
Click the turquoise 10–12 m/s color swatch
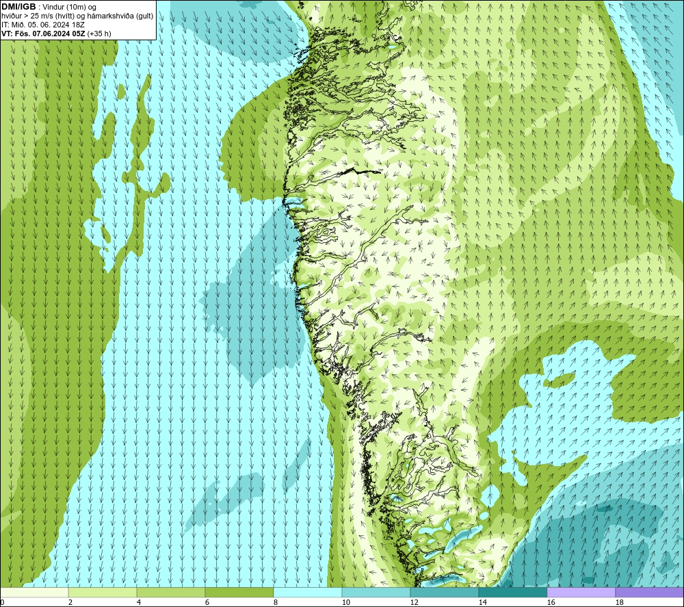coord(376,592)
